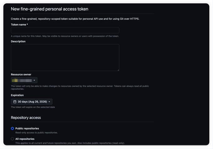Click the "Public repositories" option label
Image resolution: width=213 pixels, height=149 pixels.
[x=27, y=128]
